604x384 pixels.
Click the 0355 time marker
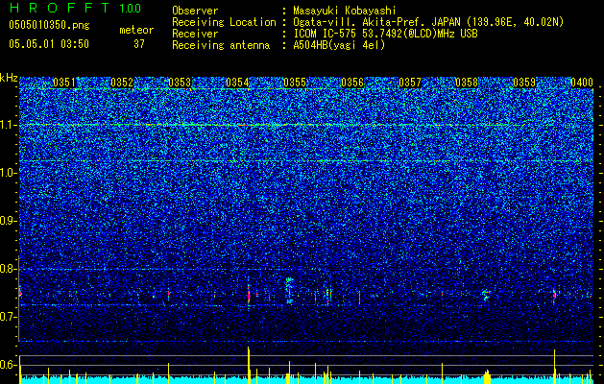tap(295, 83)
